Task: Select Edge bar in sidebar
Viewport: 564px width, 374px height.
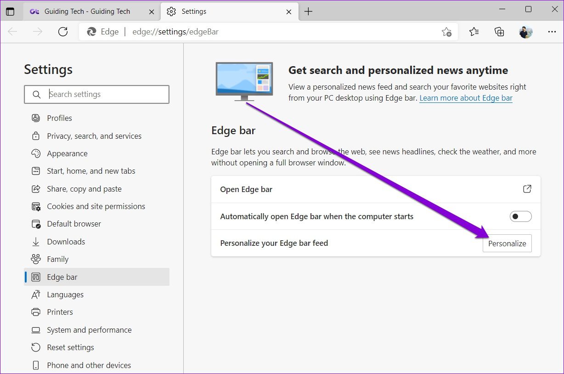Action: coord(97,277)
